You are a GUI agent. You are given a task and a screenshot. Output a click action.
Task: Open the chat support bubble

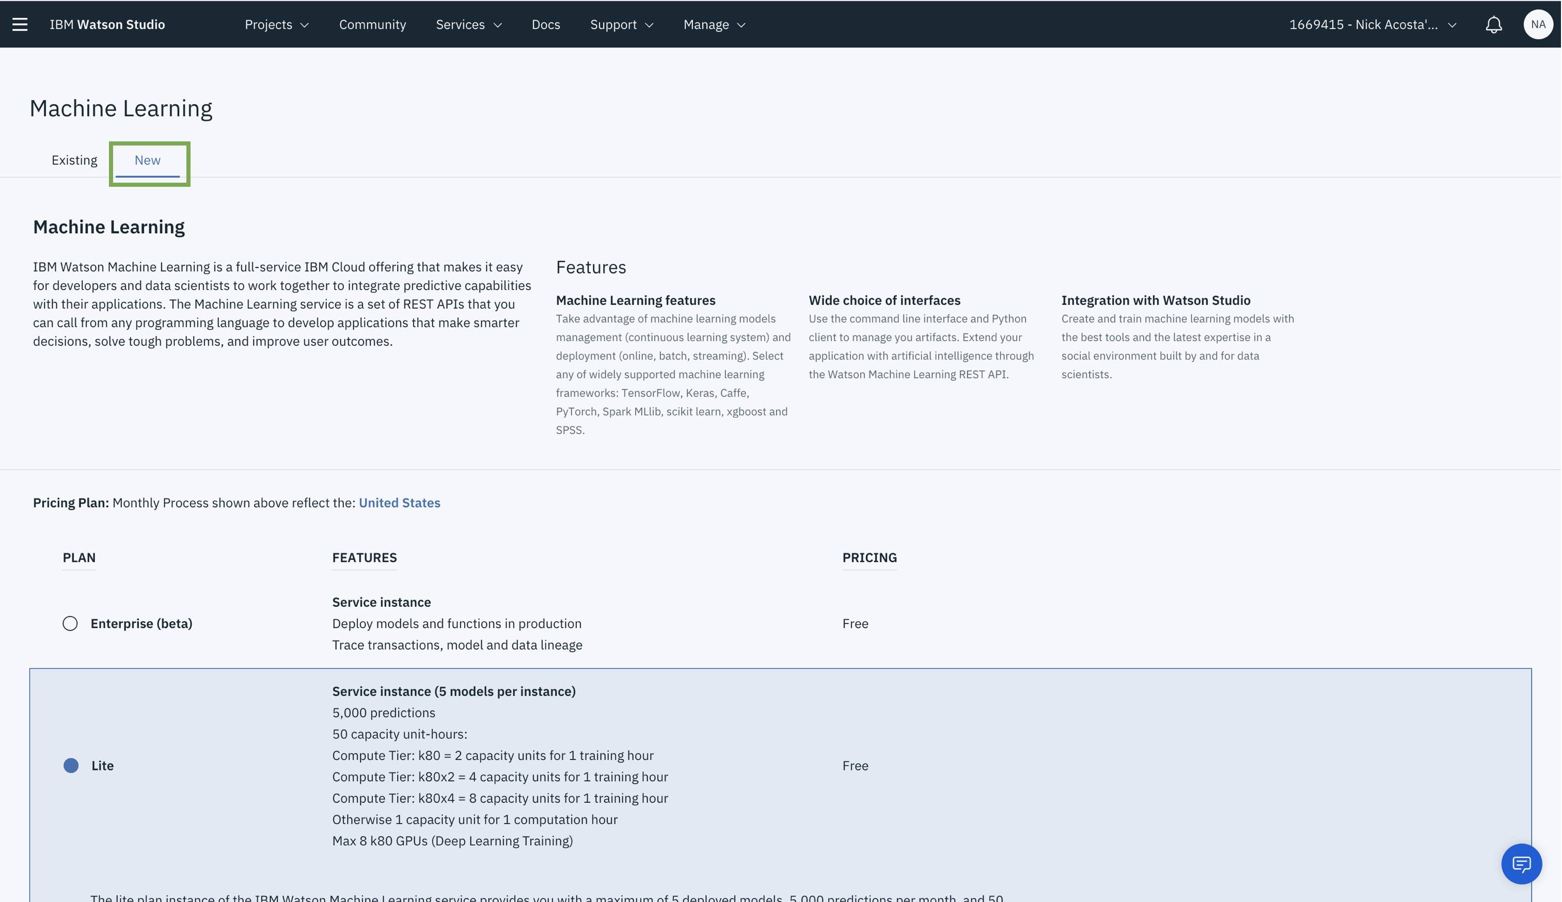tap(1521, 864)
